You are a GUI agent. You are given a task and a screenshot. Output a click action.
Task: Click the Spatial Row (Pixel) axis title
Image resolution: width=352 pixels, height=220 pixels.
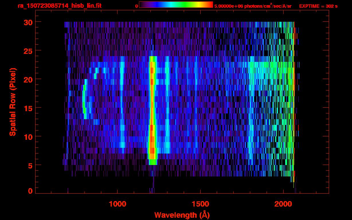[x=13, y=102]
